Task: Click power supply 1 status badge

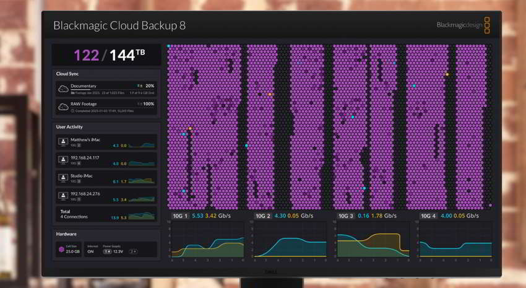Action: (x=107, y=251)
